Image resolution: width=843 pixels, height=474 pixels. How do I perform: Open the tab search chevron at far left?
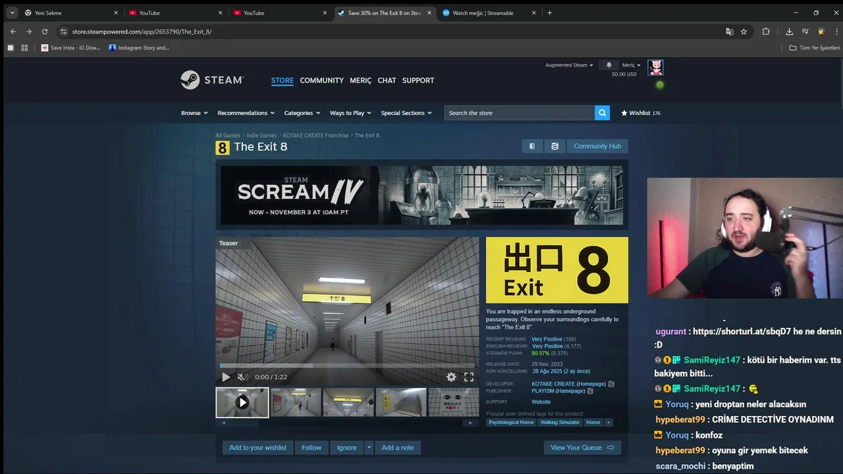pyautogui.click(x=12, y=13)
